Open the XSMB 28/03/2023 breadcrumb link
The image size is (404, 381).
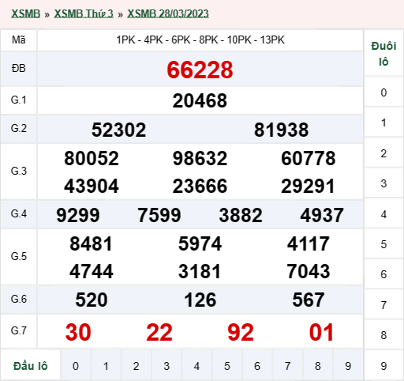pos(168,13)
